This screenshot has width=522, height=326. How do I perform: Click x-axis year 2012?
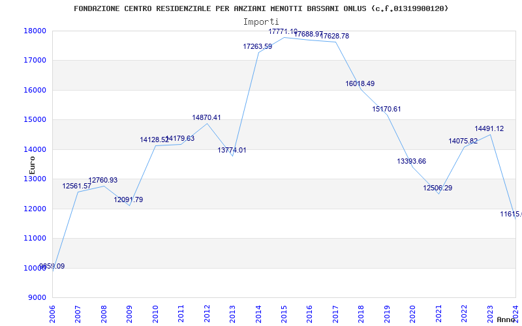tap(207, 314)
